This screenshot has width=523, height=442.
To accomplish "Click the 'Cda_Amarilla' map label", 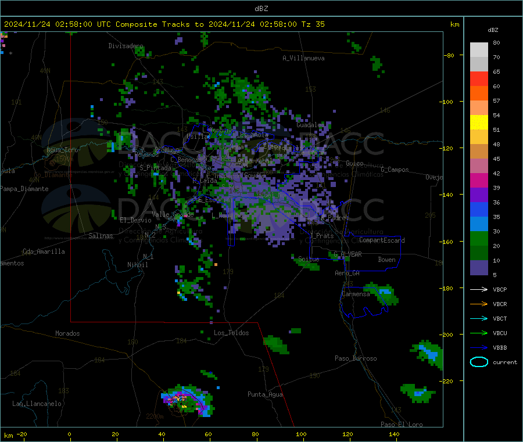I will point(44,251).
